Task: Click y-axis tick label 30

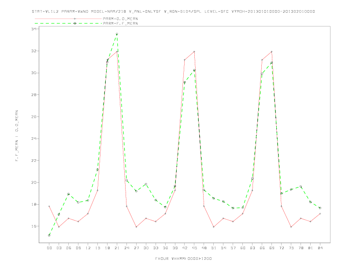Action: [x=34, y=73]
